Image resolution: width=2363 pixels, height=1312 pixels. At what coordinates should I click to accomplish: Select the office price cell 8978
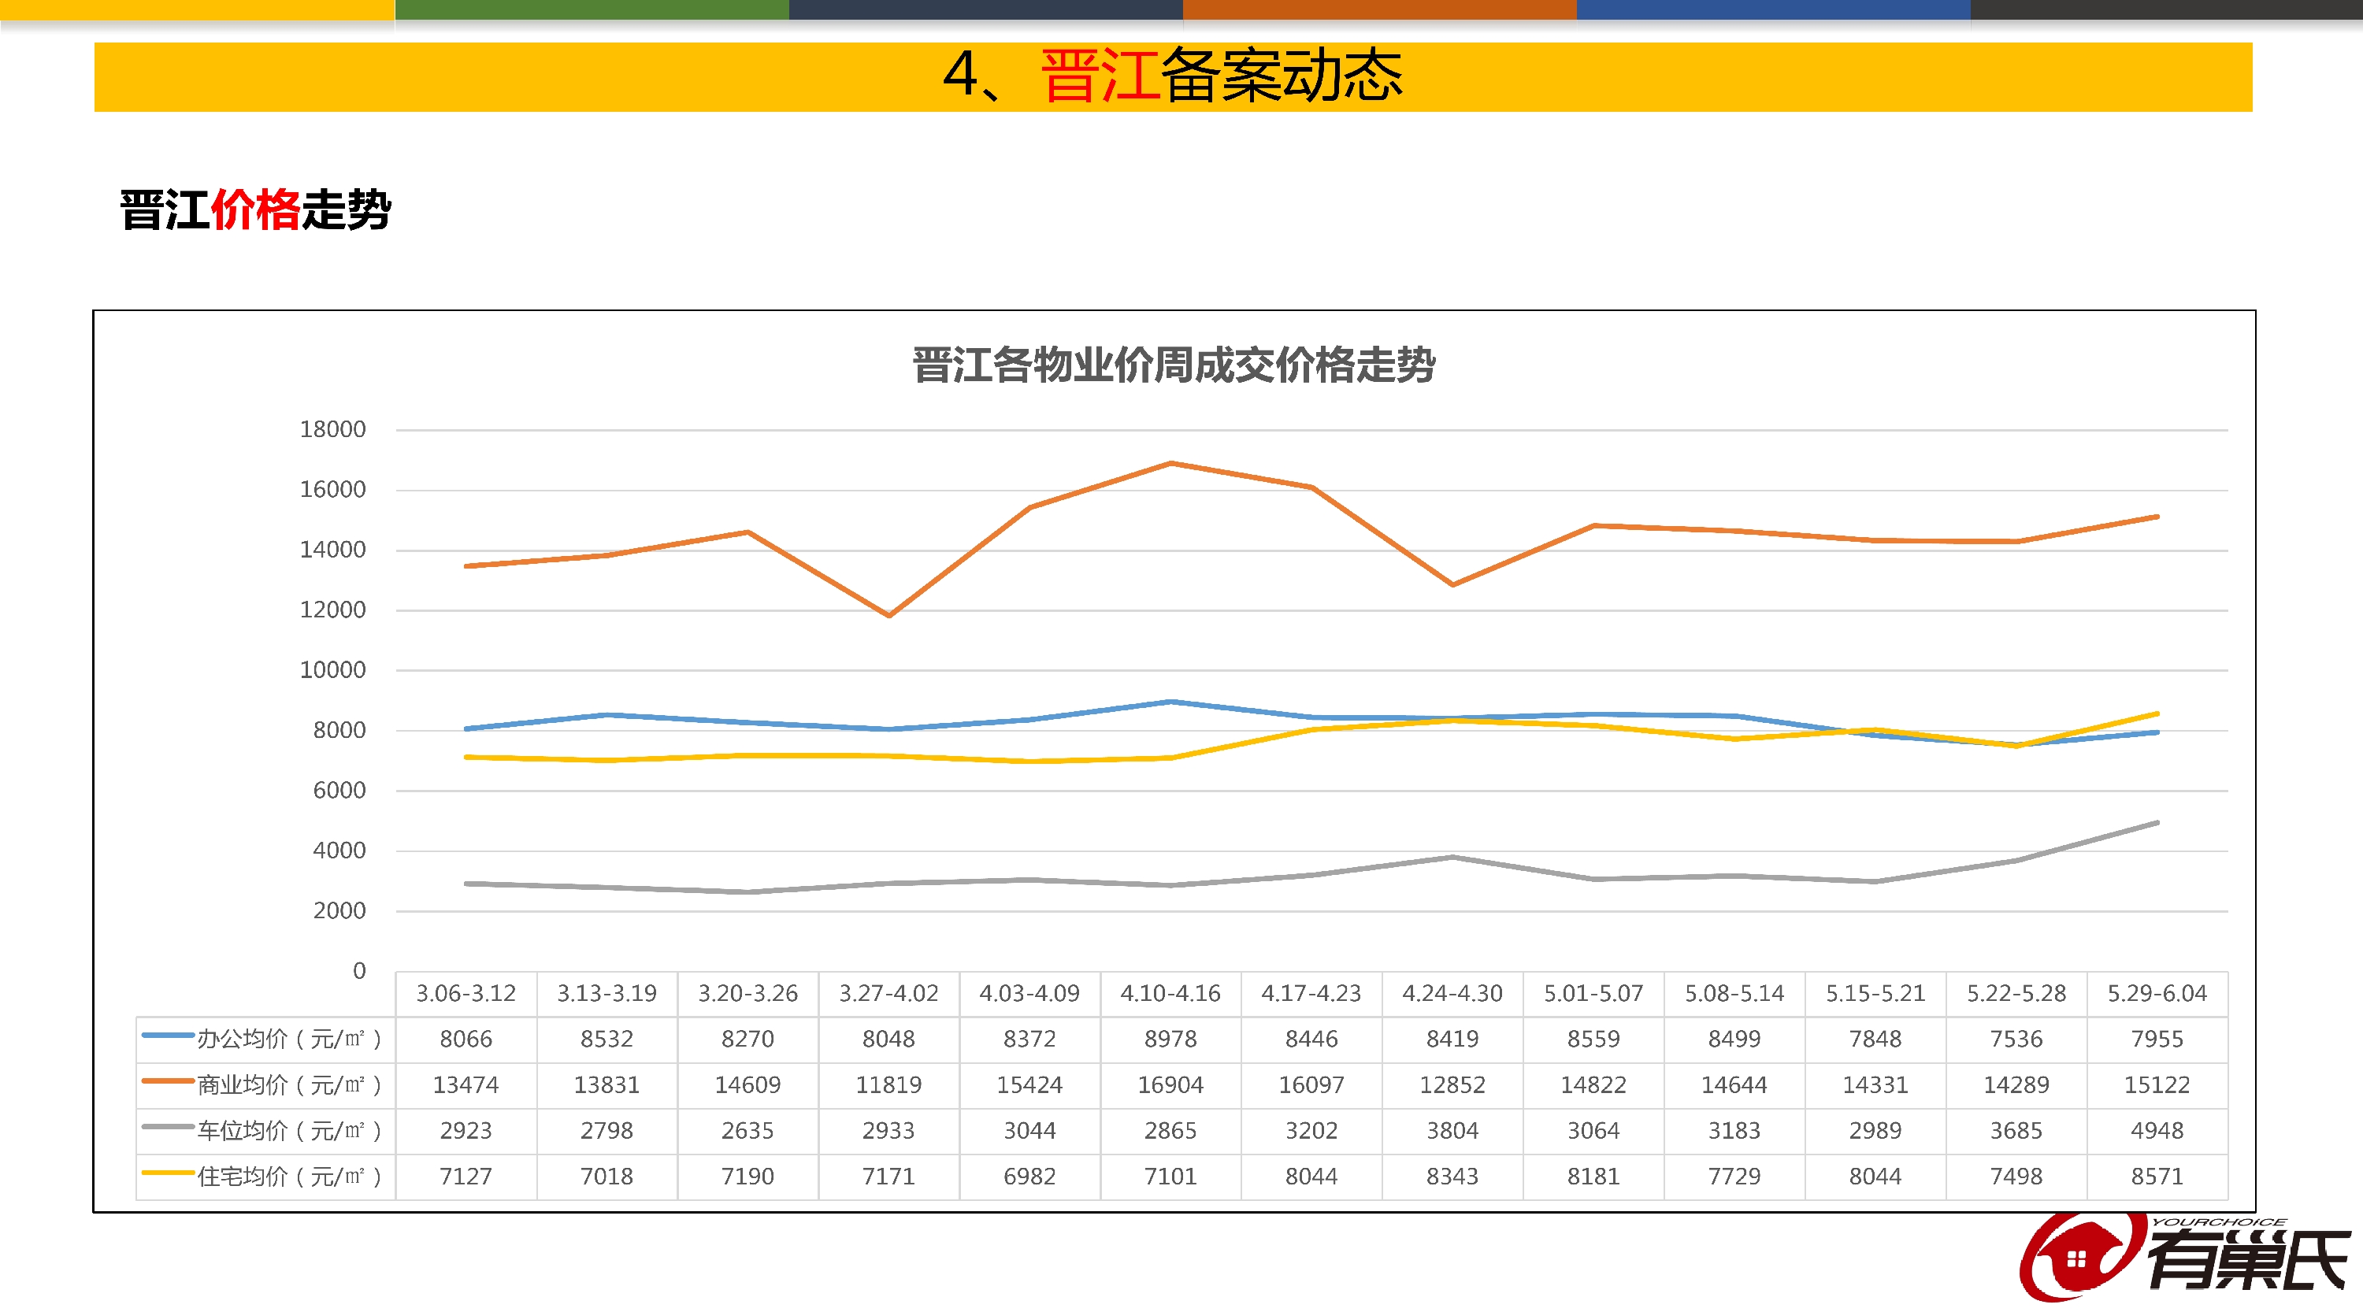[1170, 1039]
